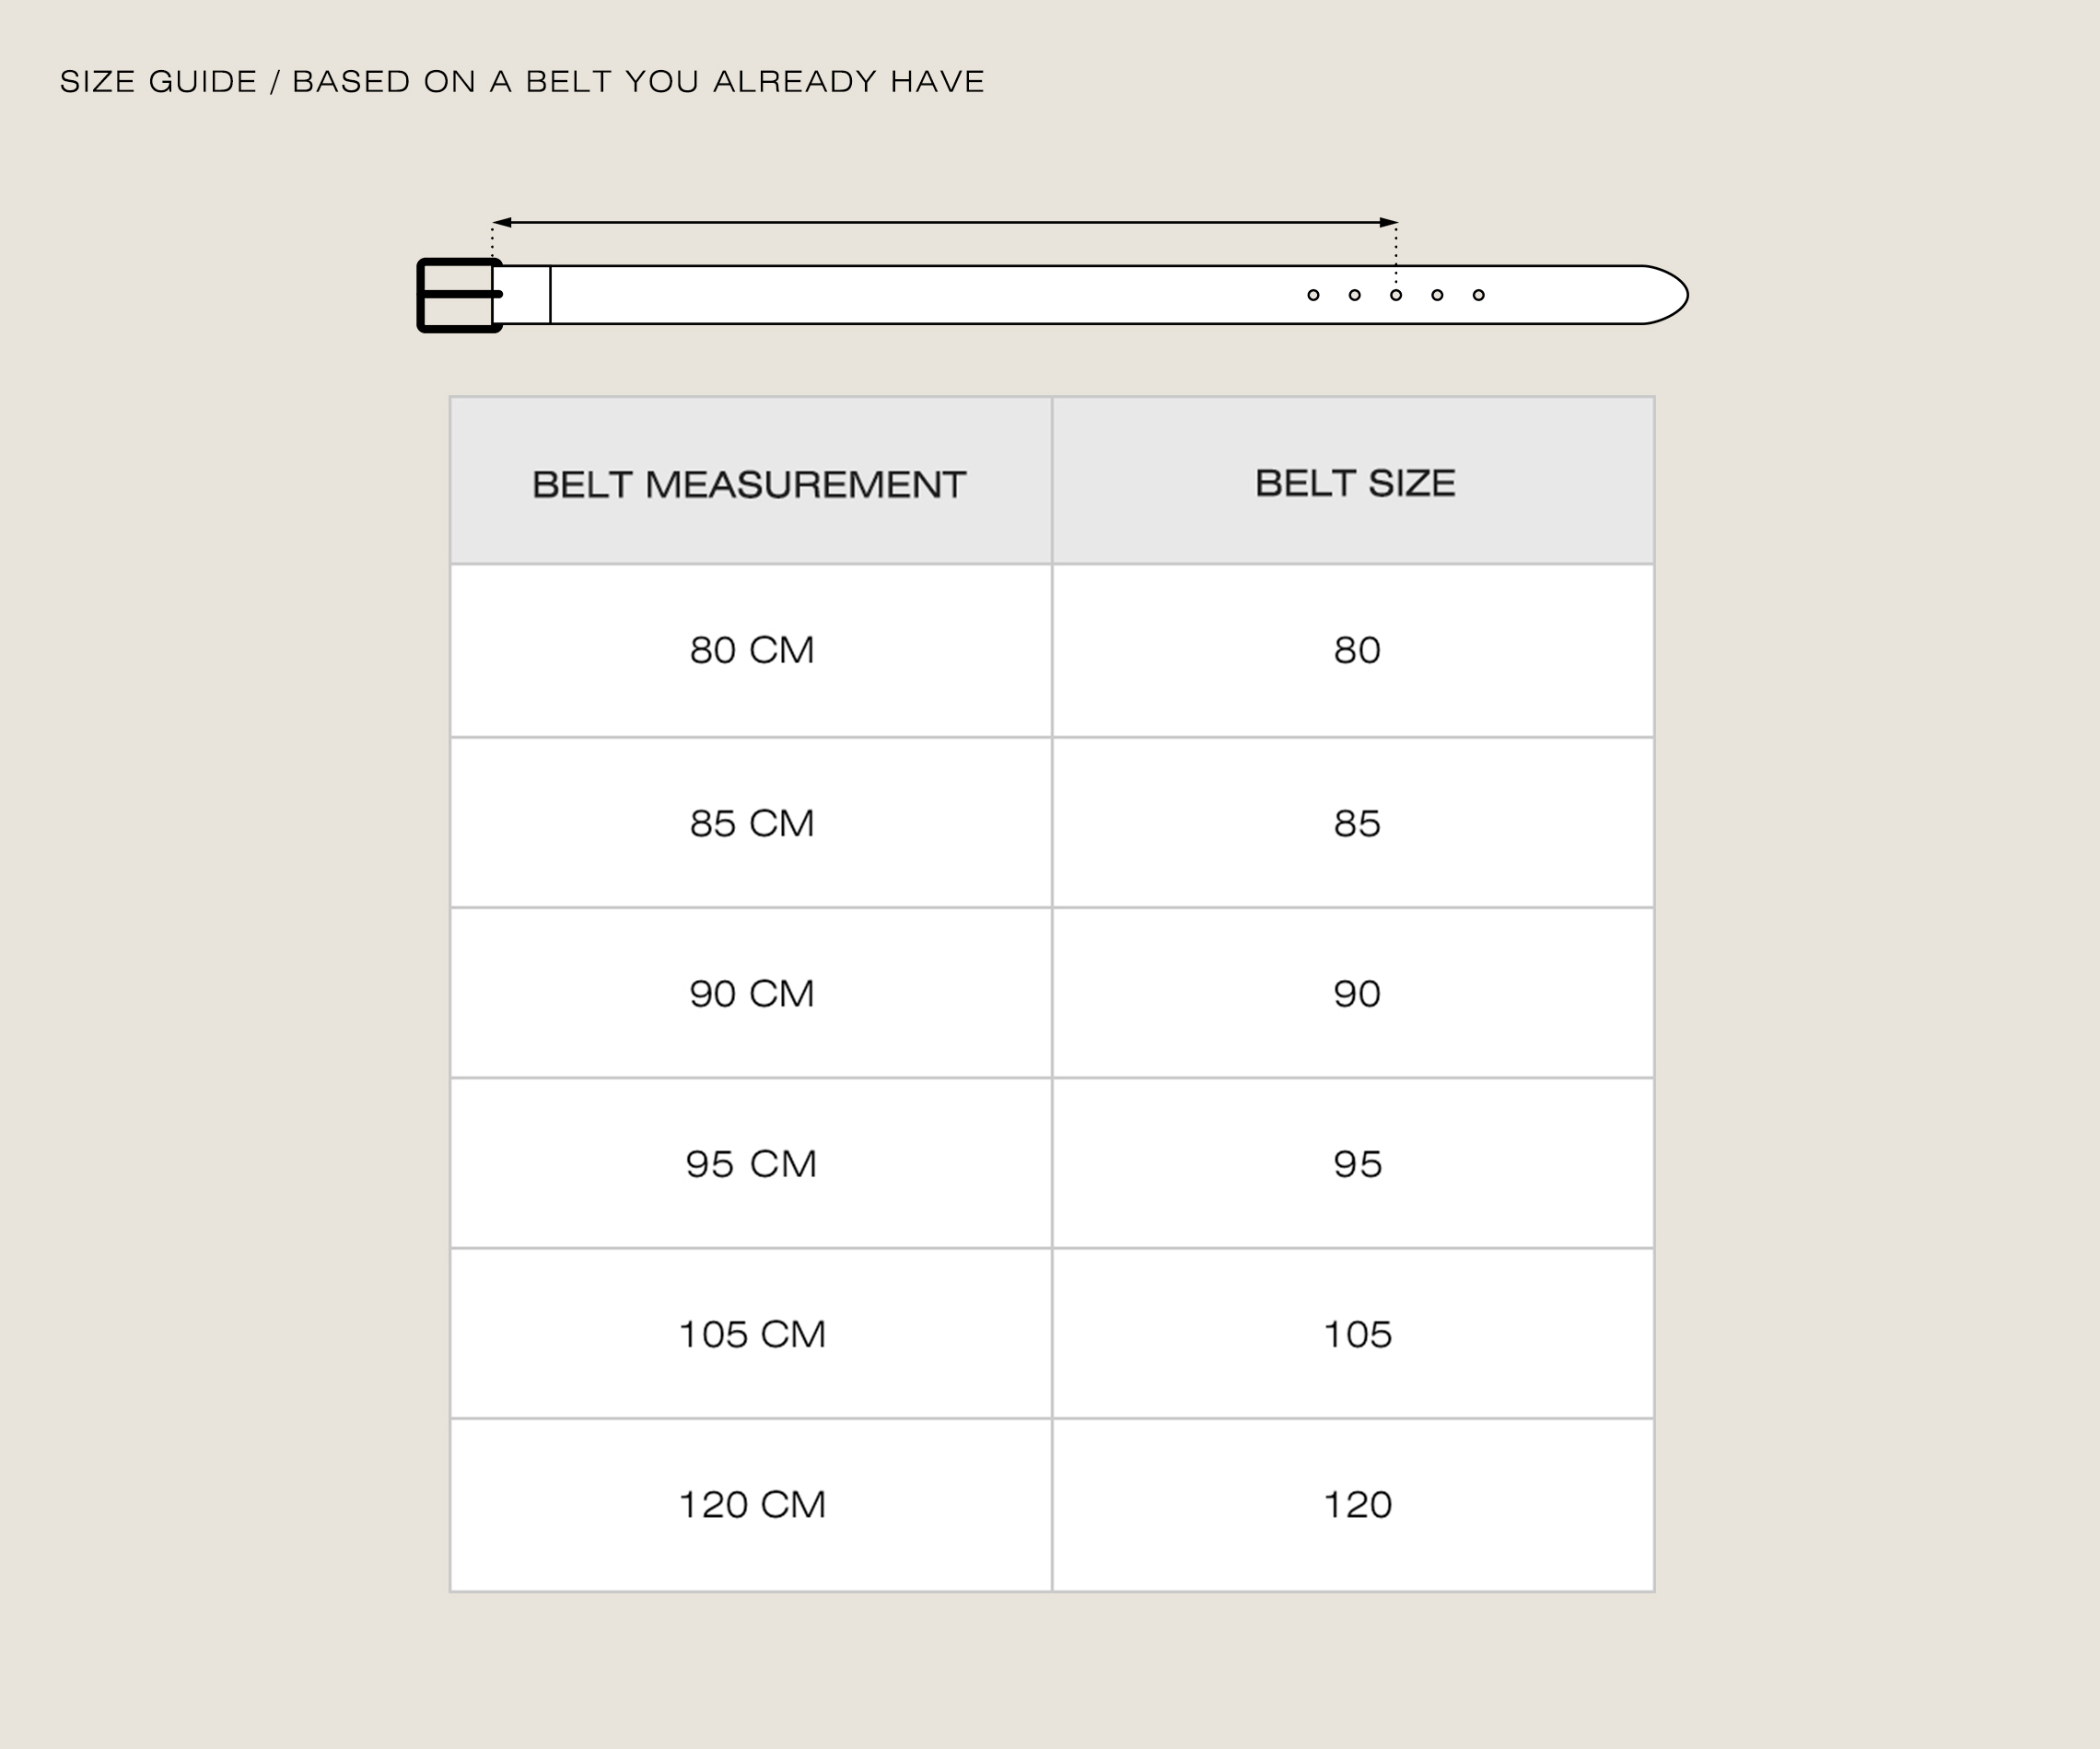Select belt size 120 cell
This screenshot has width=2100, height=1749.
pos(1353,1504)
